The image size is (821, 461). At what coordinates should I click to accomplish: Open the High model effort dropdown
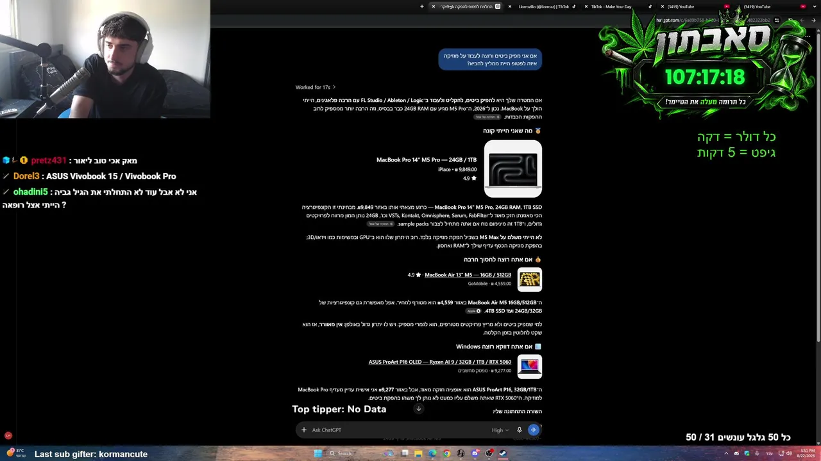(x=500, y=430)
